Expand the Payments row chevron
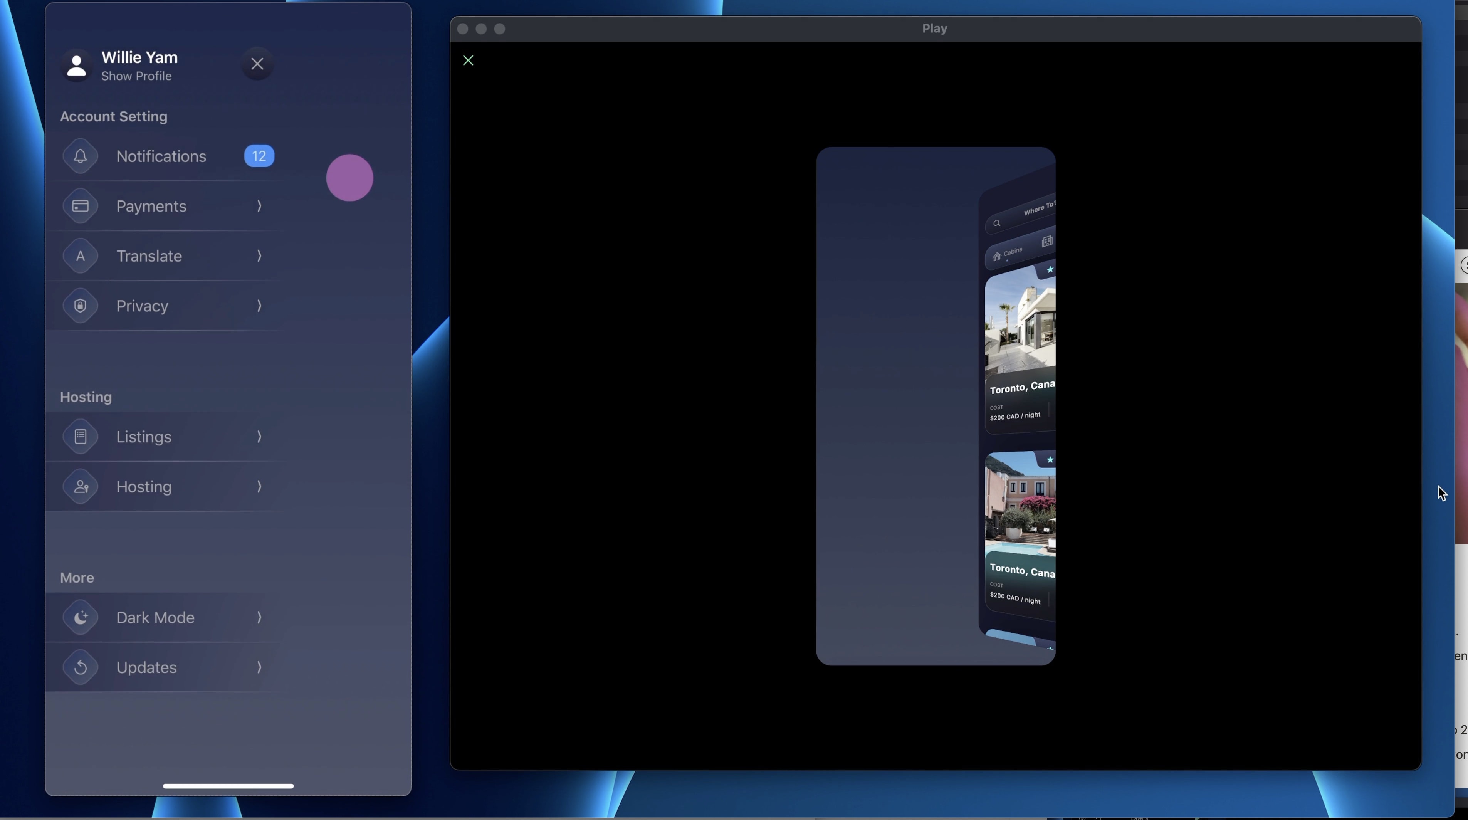Viewport: 1468px width, 820px height. [x=259, y=206]
